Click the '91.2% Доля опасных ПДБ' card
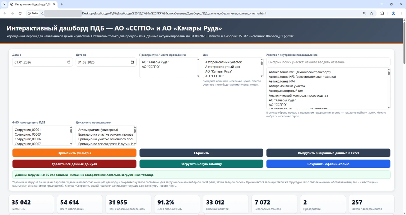Image resolution: width=406 pixels, height=215 pixels. click(177, 205)
